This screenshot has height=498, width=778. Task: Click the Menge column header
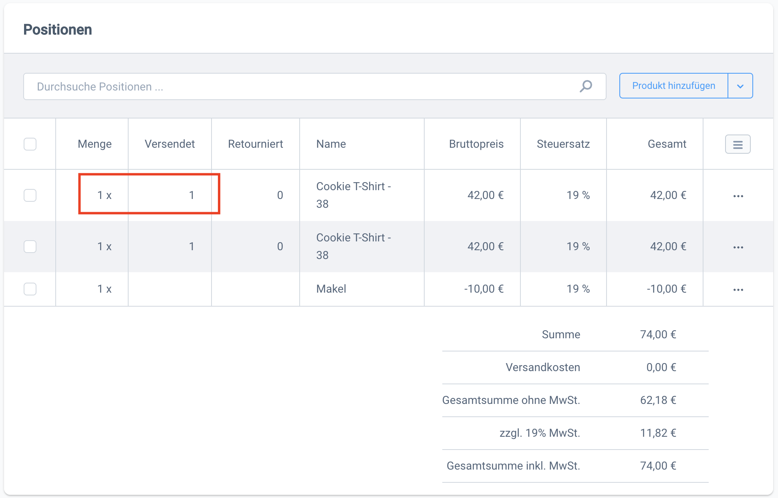[x=95, y=144]
